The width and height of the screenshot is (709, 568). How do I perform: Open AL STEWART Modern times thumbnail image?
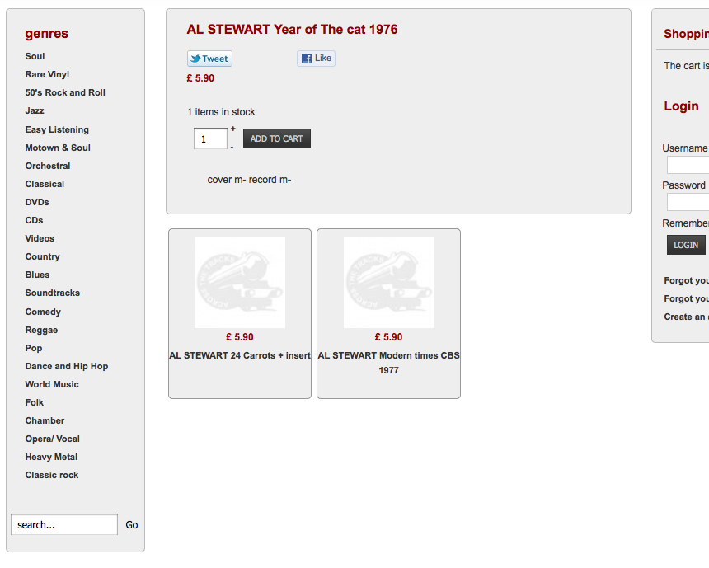tap(389, 283)
